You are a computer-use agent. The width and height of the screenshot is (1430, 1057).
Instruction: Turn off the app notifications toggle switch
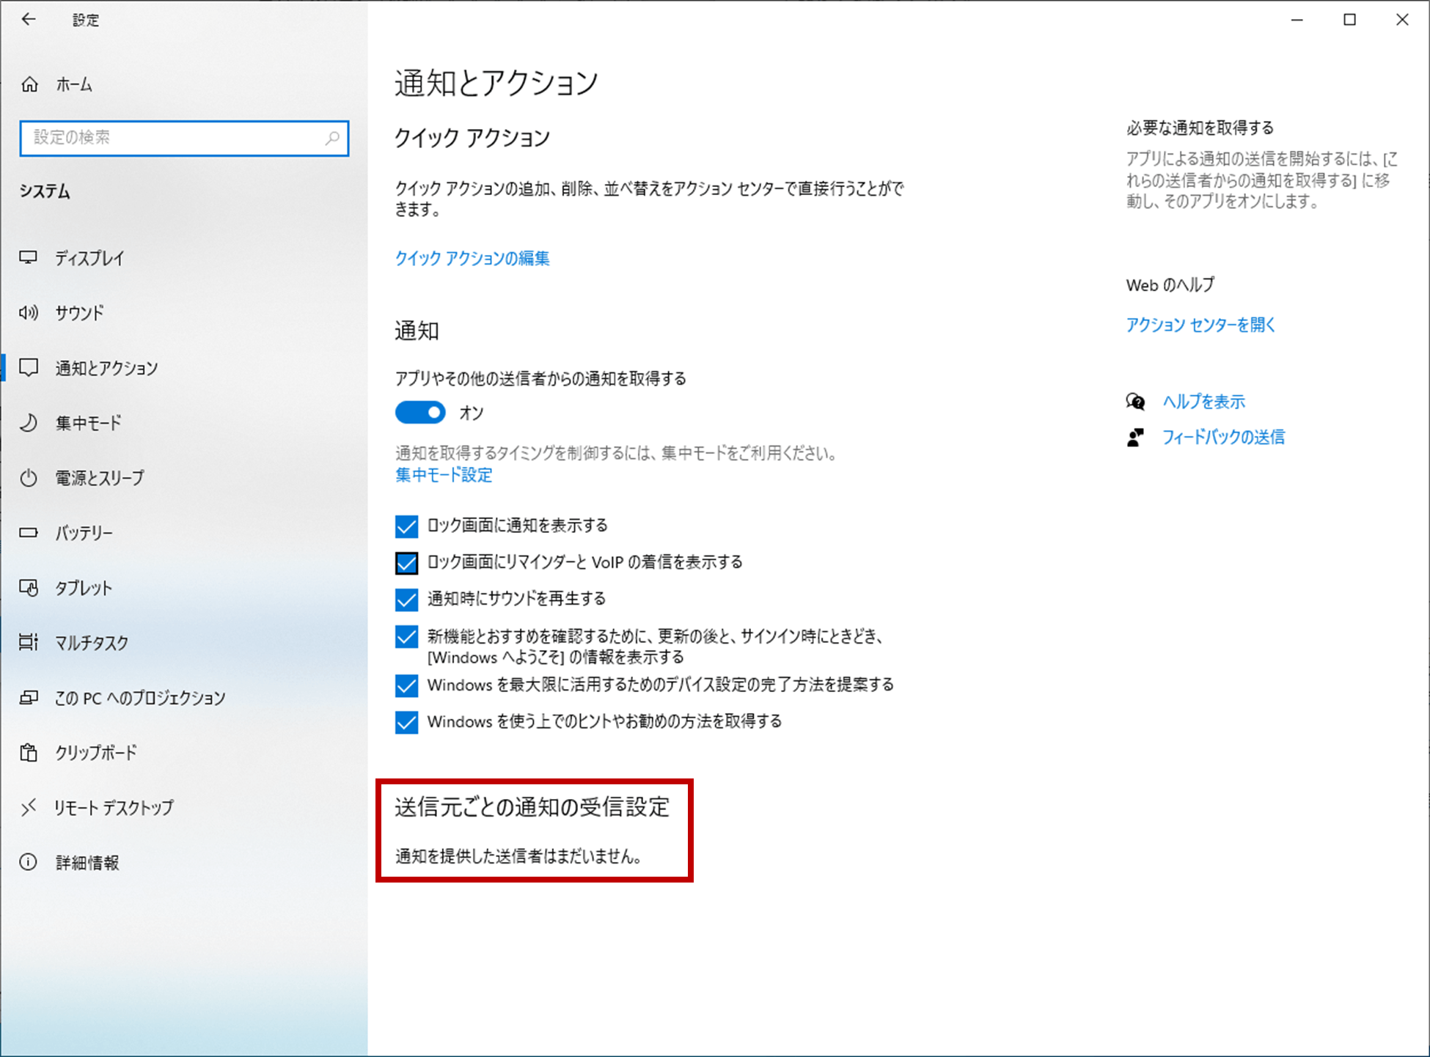[420, 413]
